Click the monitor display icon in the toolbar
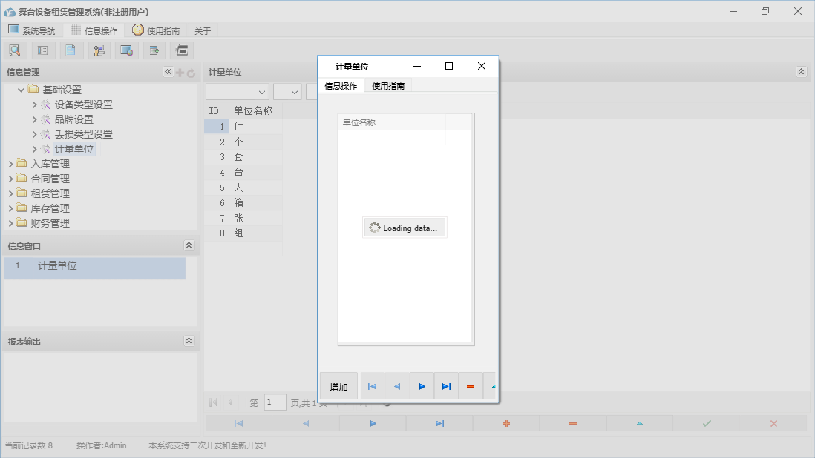The image size is (815, 458). (x=127, y=50)
